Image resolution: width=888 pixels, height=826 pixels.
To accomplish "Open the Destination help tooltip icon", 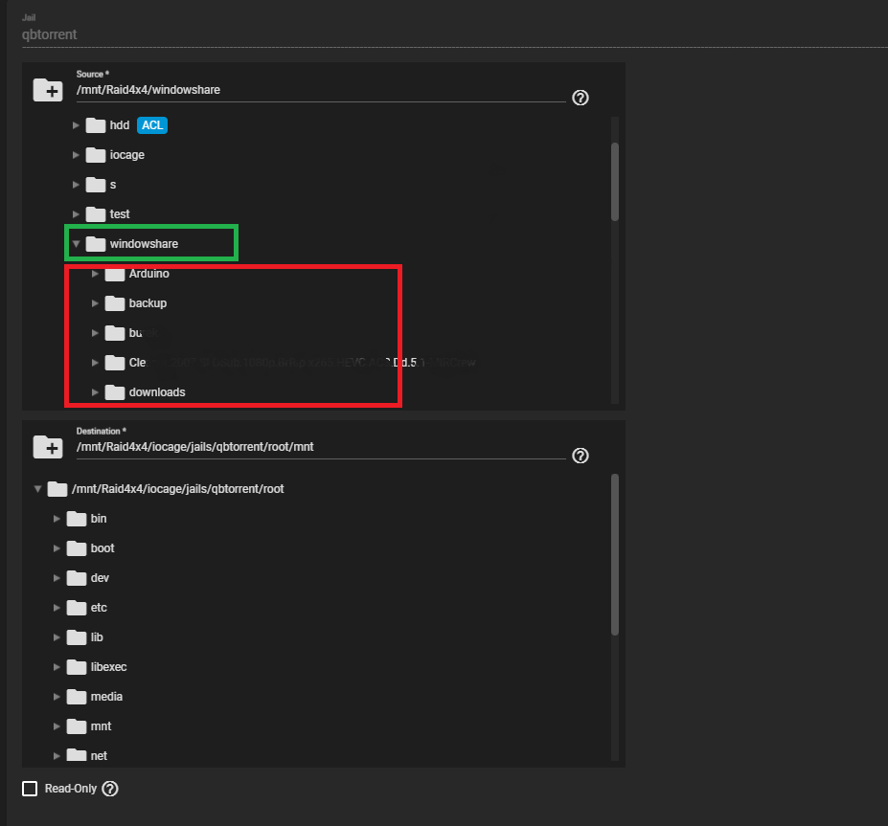I will click(581, 456).
